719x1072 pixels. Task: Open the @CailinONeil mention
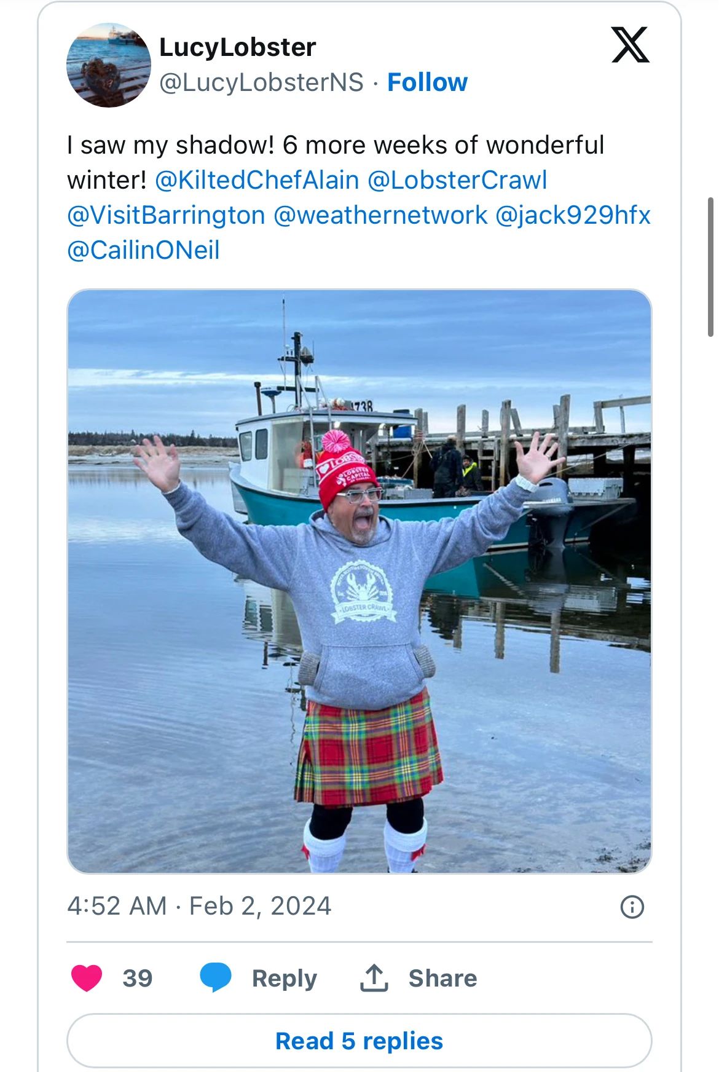143,250
